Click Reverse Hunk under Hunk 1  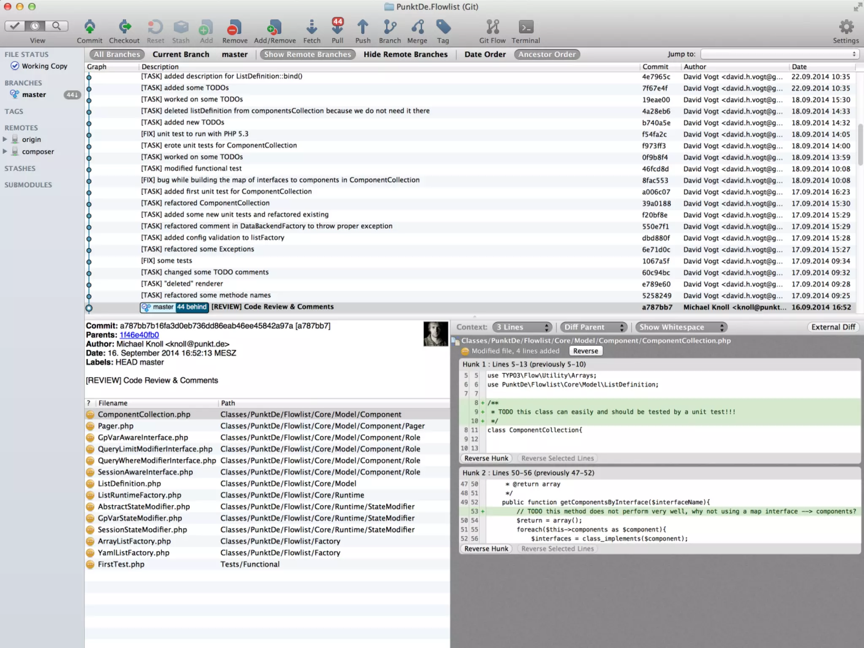point(486,459)
